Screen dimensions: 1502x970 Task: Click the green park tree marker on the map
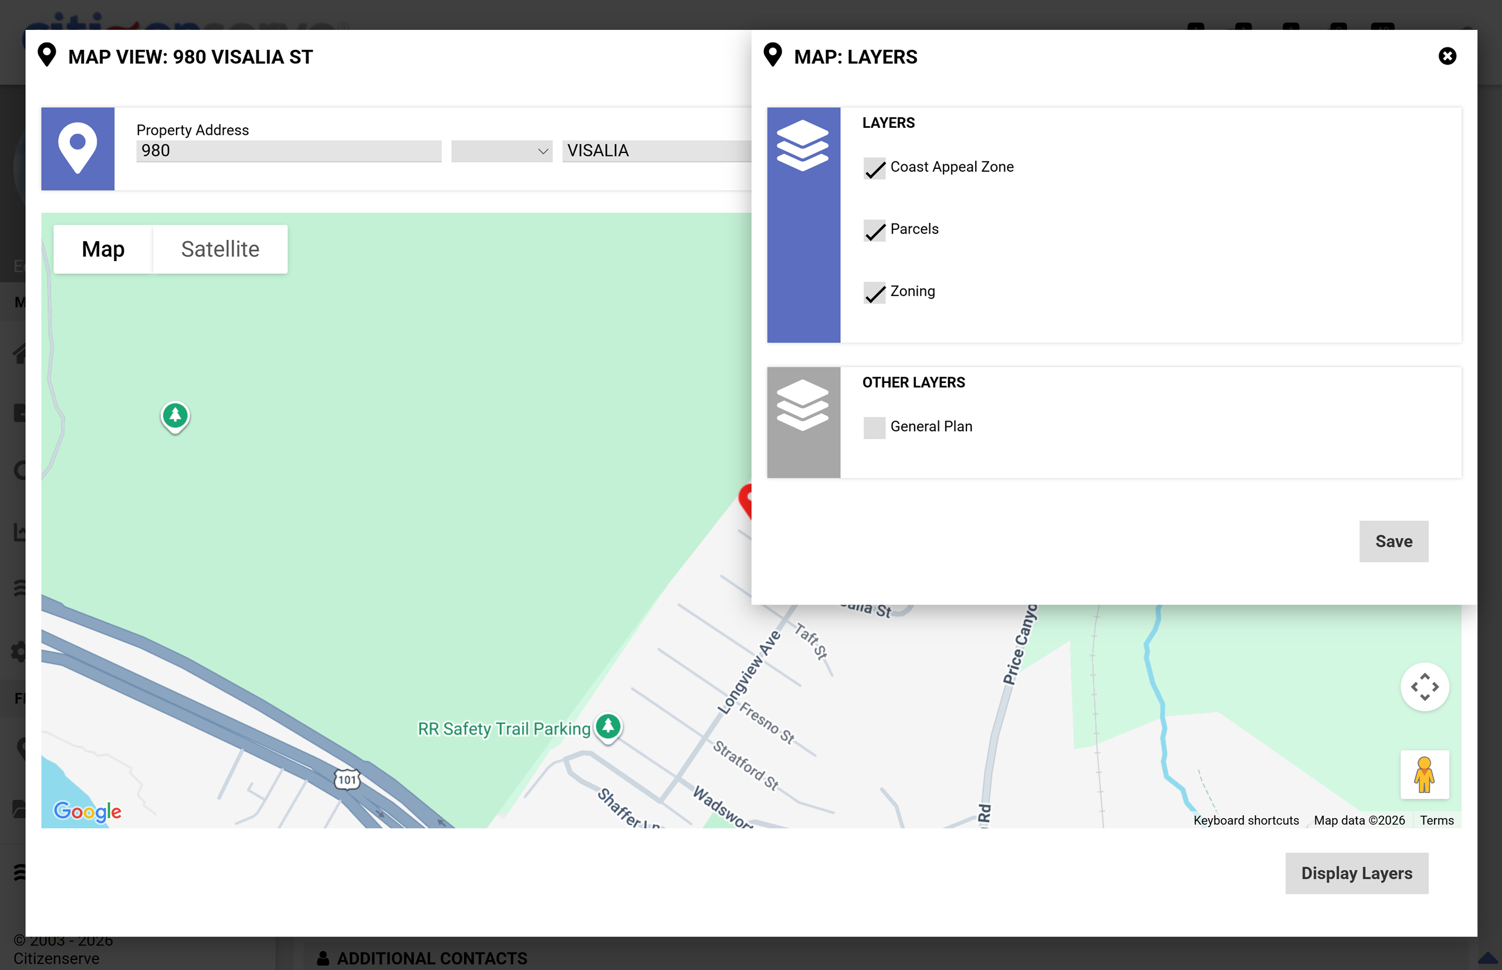click(175, 416)
